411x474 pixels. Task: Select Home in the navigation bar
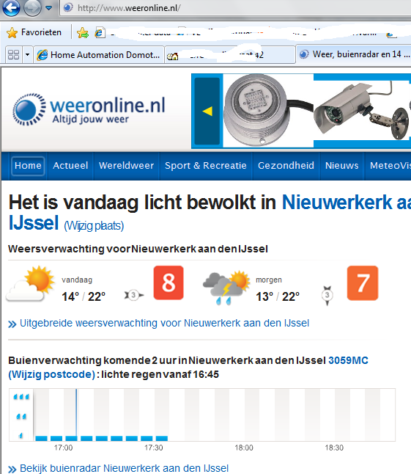[28, 166]
